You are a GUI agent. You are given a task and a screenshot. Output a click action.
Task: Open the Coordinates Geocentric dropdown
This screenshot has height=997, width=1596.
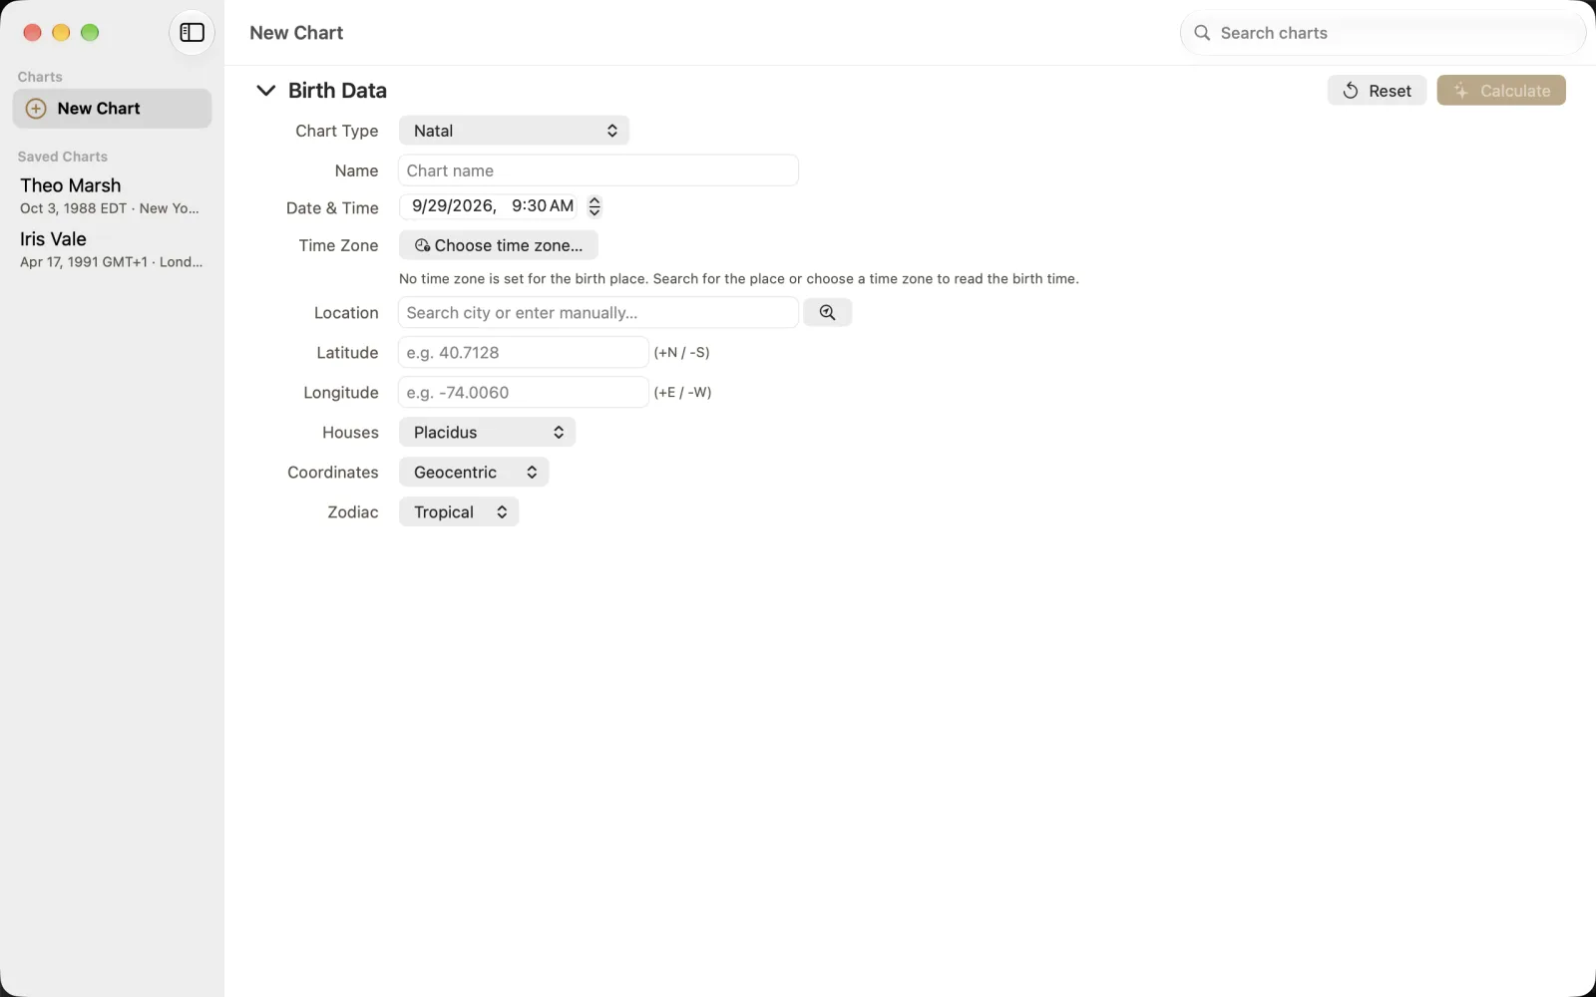[474, 472]
